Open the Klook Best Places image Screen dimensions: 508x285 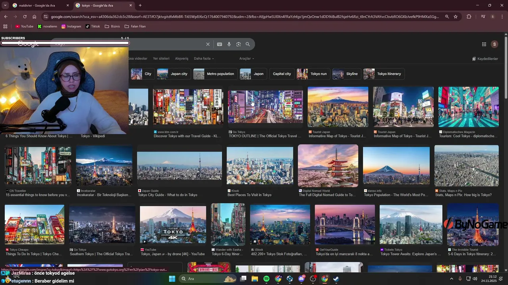pyautogui.click(x=260, y=166)
